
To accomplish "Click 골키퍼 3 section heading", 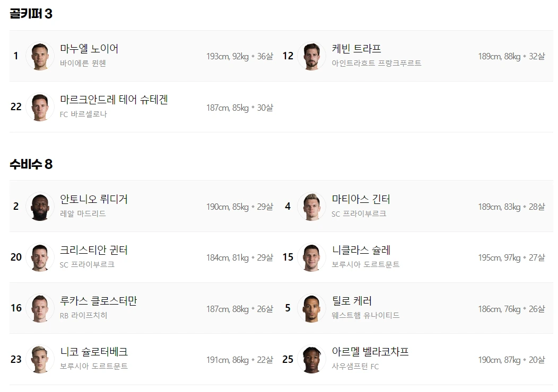I will pyautogui.click(x=31, y=13).
